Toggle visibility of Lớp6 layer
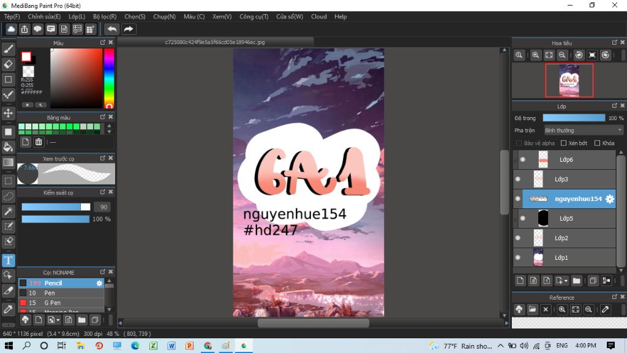This screenshot has height=353, width=627. (x=523, y=160)
